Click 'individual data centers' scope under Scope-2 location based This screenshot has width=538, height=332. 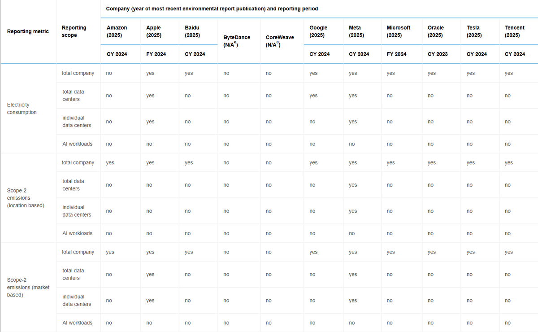[x=77, y=211]
